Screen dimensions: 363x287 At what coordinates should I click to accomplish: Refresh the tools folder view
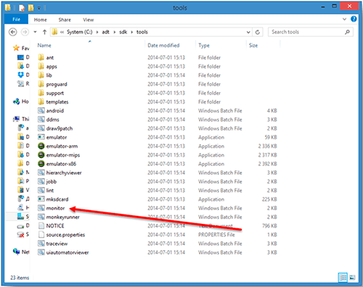pos(258,32)
